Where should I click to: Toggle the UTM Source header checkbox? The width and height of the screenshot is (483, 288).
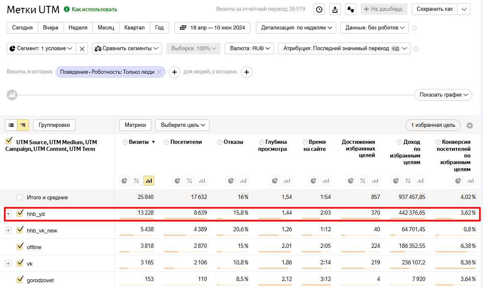pyautogui.click(x=9, y=141)
